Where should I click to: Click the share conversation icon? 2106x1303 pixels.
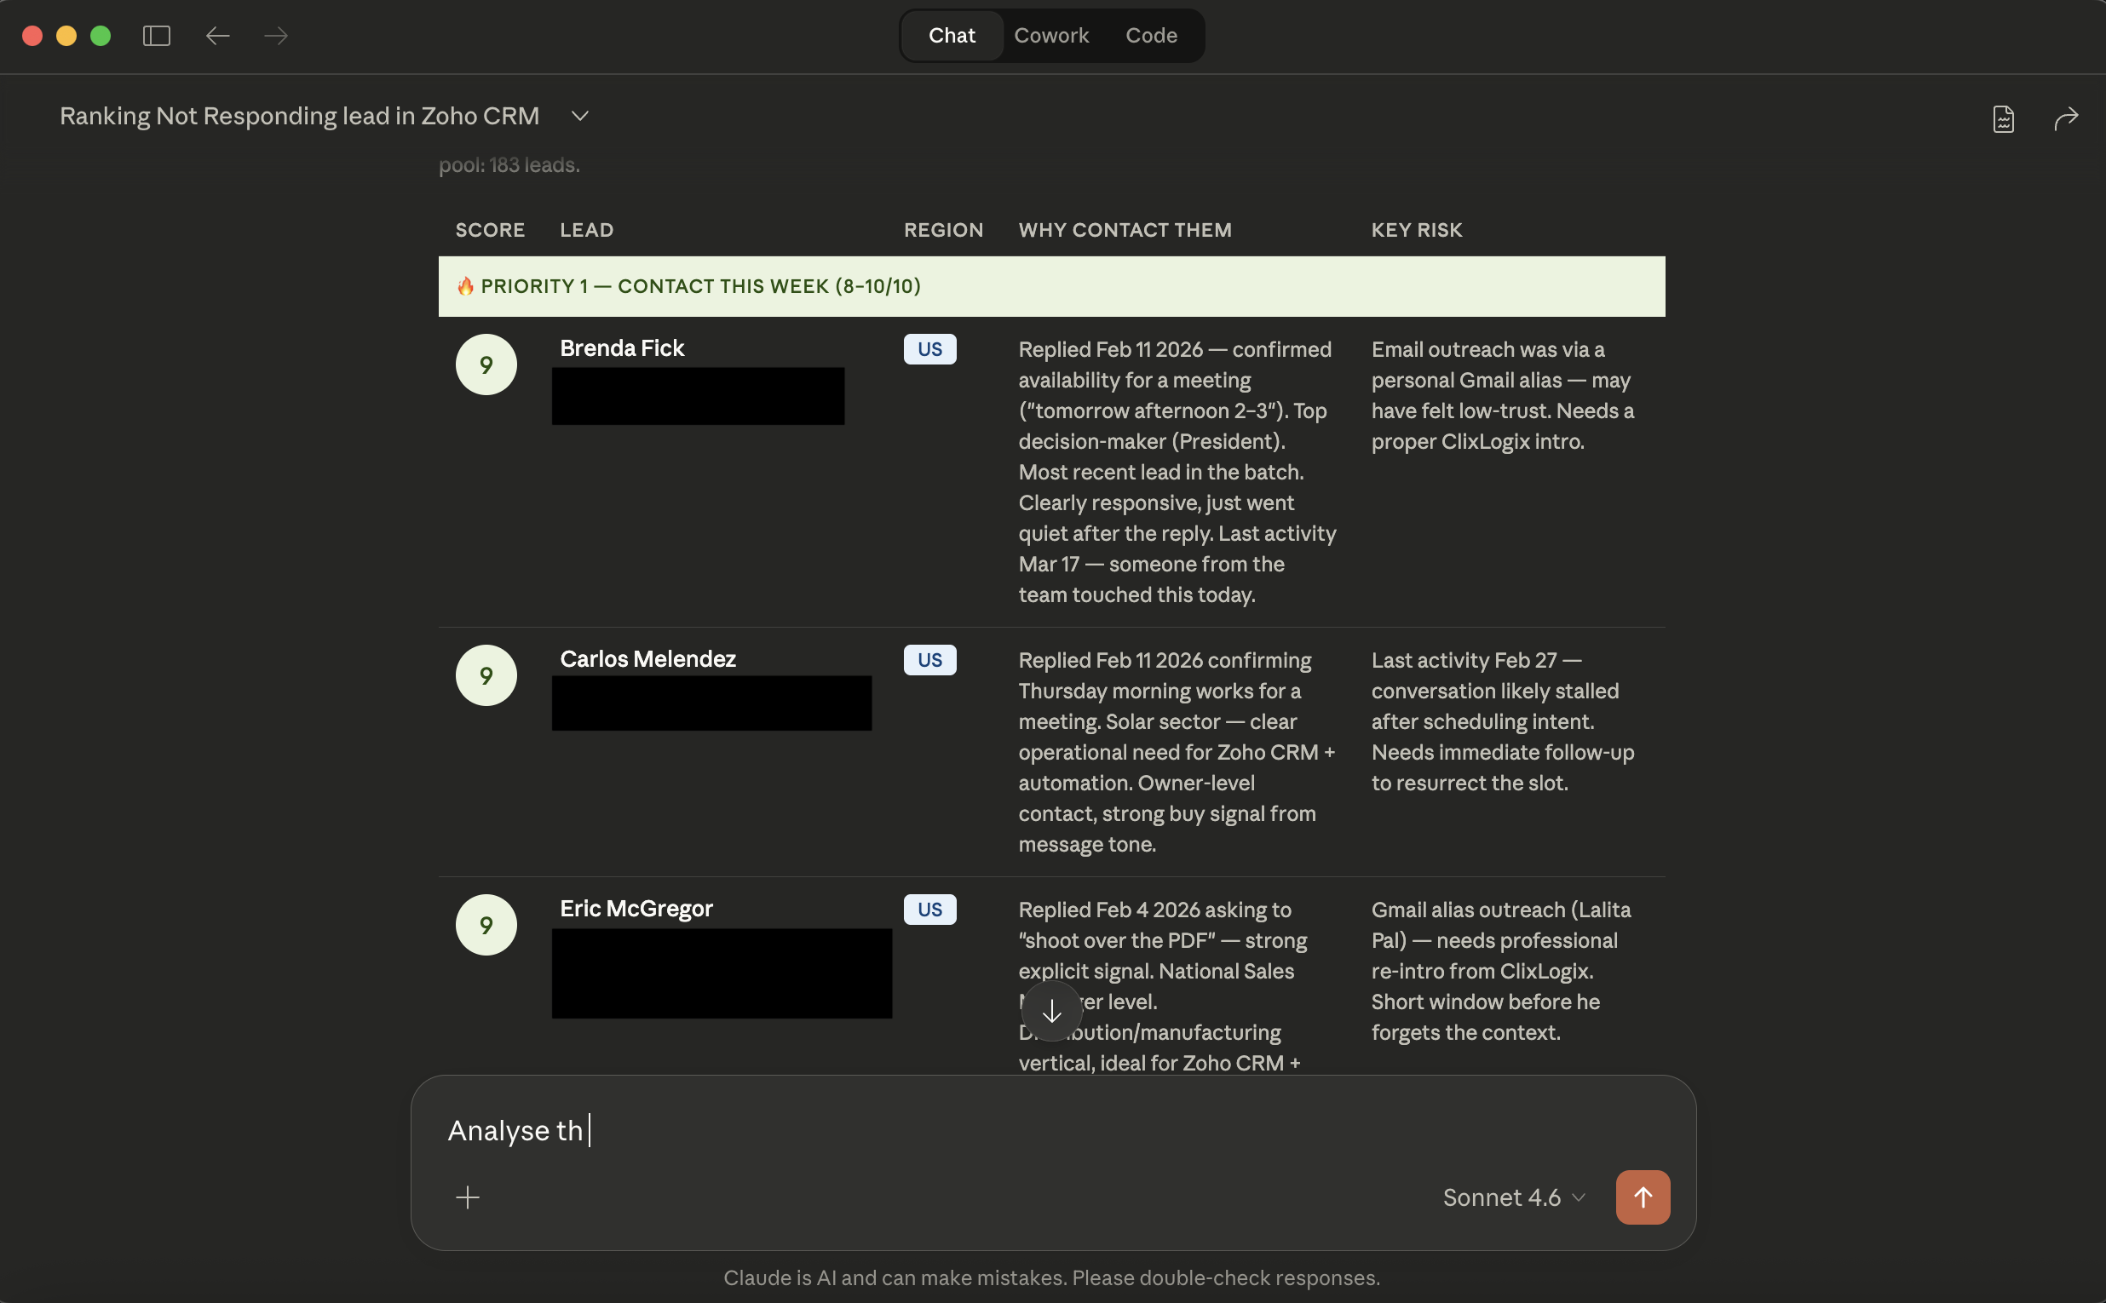tap(2065, 119)
